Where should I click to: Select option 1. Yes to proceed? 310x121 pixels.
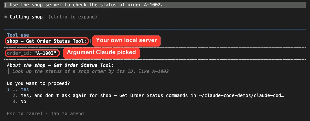point(21,90)
